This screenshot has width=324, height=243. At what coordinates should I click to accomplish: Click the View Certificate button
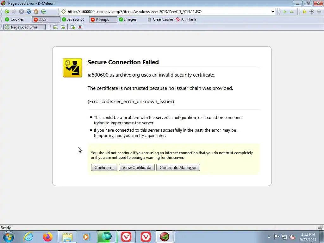(x=137, y=168)
